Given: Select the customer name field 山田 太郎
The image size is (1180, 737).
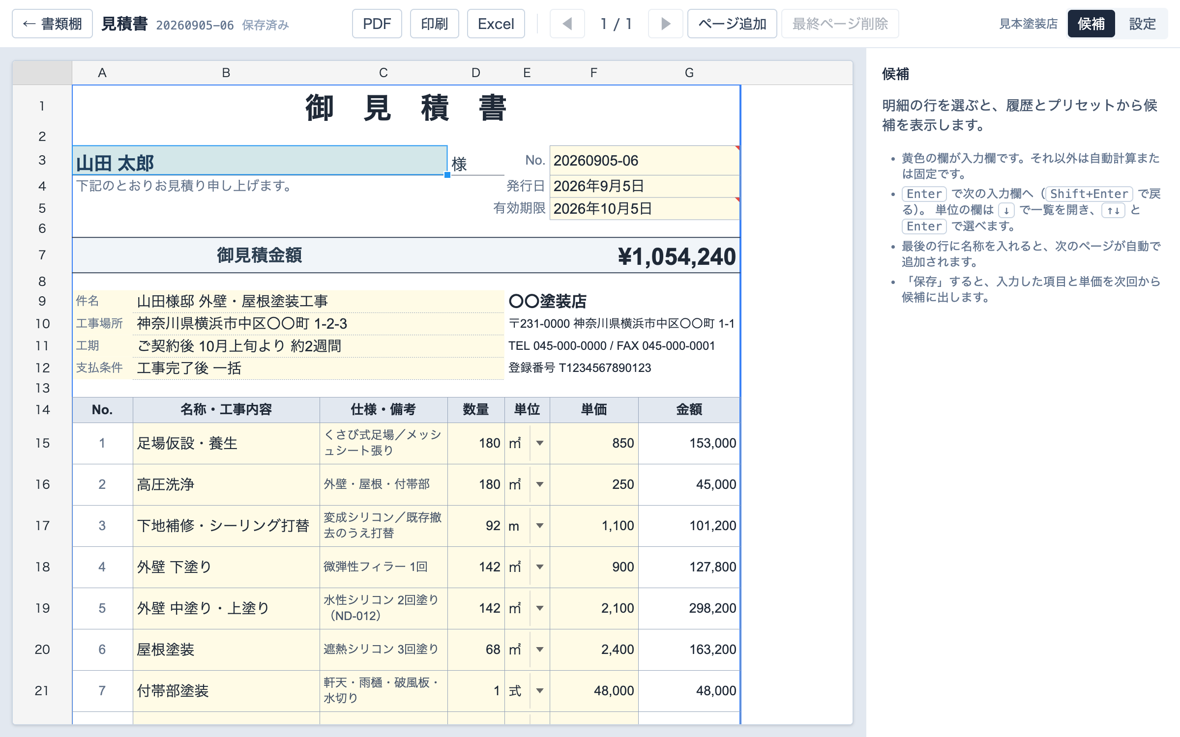Looking at the screenshot, I should pos(260,161).
